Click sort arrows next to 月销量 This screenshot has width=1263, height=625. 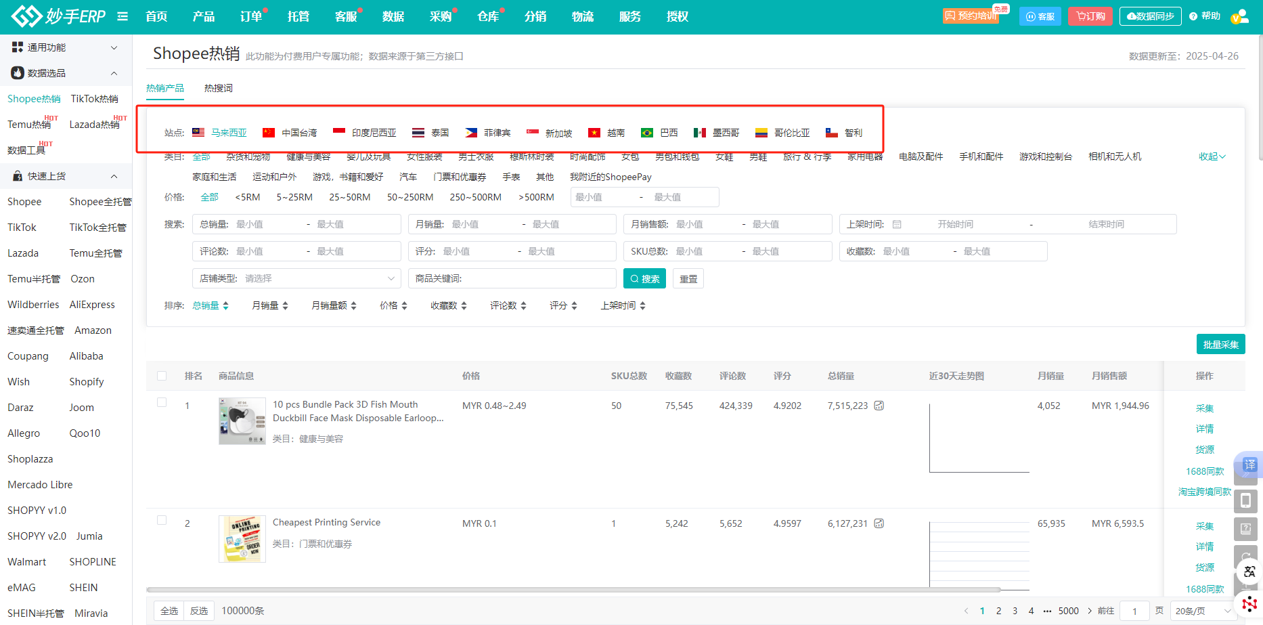tap(285, 306)
